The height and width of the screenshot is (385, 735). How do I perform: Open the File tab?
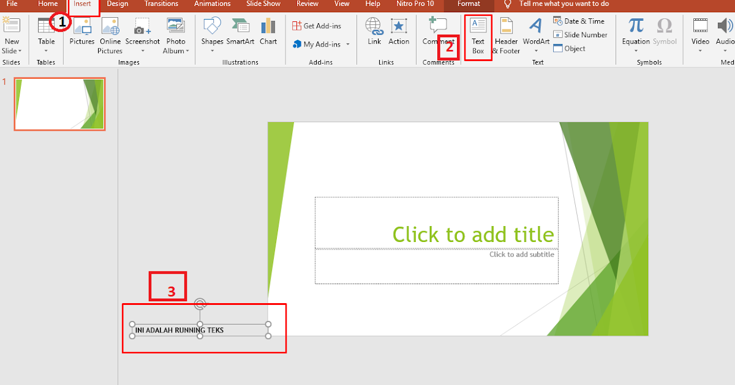coord(12,4)
